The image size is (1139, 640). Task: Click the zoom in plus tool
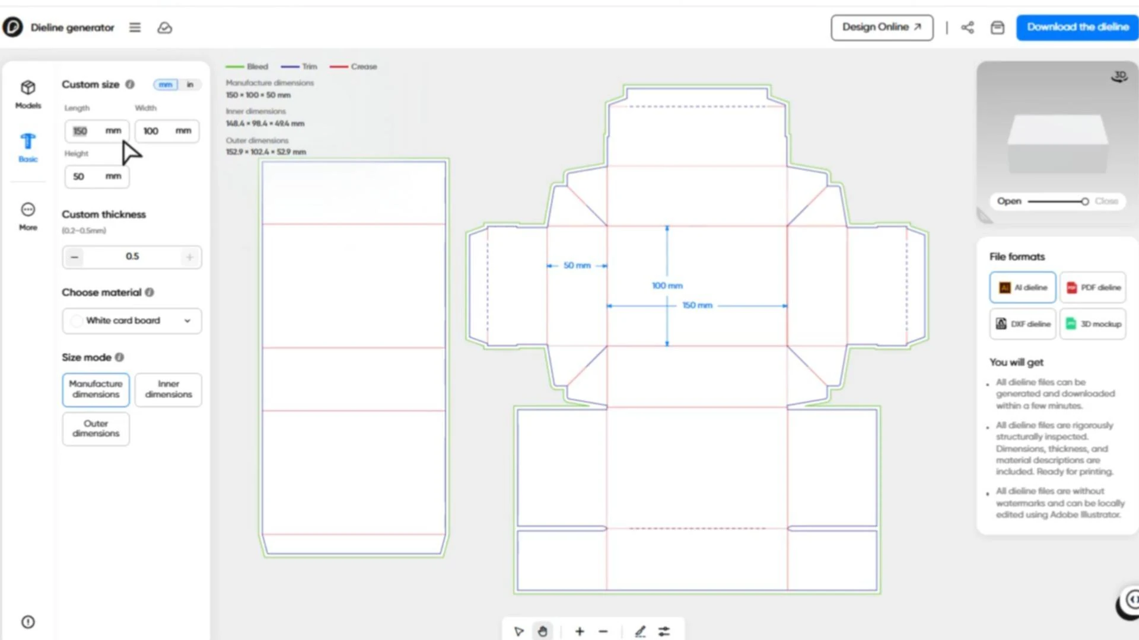coord(580,631)
